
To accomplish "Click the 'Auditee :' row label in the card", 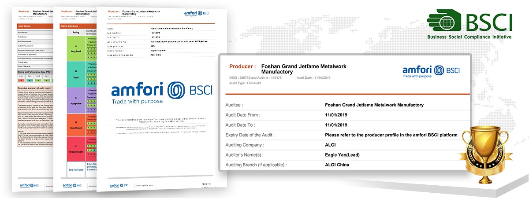I will pos(235,105).
